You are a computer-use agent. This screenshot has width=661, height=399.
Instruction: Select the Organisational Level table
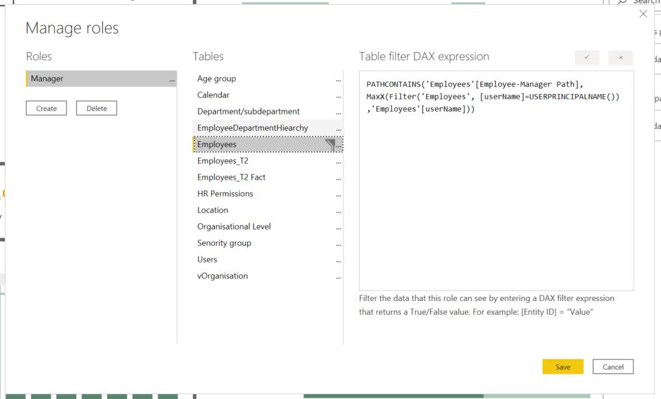(x=268, y=226)
